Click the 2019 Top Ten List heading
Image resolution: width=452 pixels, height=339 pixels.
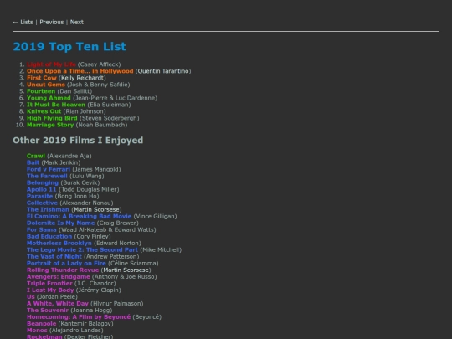(69, 47)
